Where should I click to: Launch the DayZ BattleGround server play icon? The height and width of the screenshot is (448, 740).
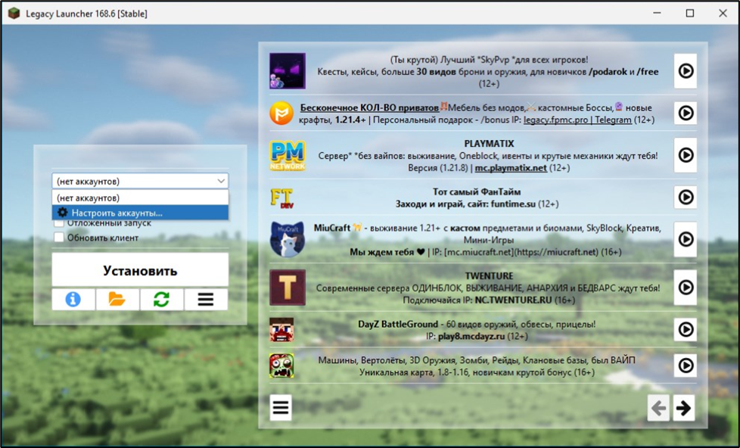click(x=685, y=330)
